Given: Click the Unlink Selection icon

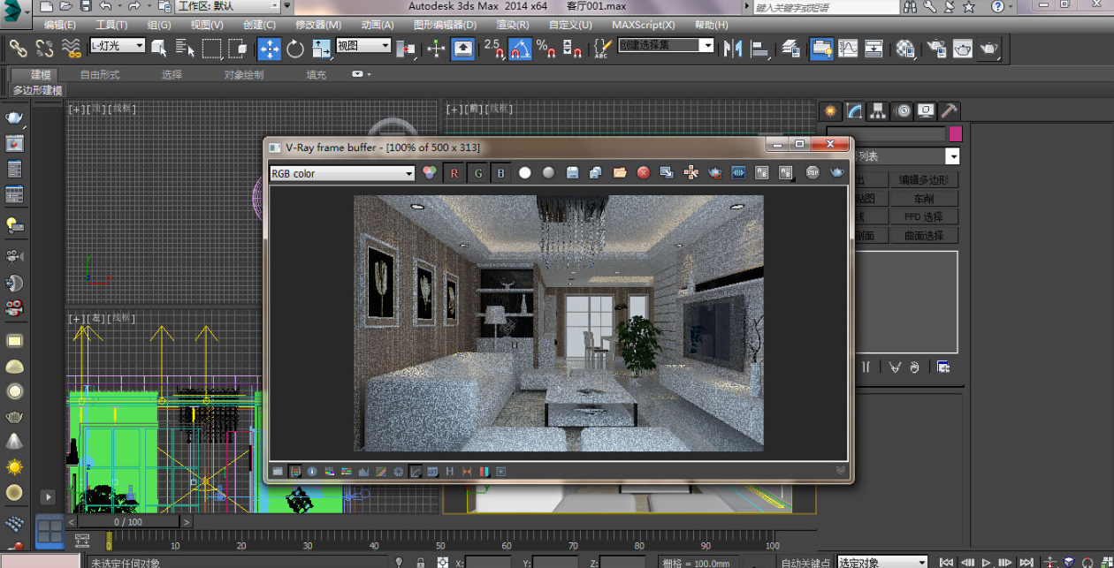Looking at the screenshot, I should pos(44,48).
